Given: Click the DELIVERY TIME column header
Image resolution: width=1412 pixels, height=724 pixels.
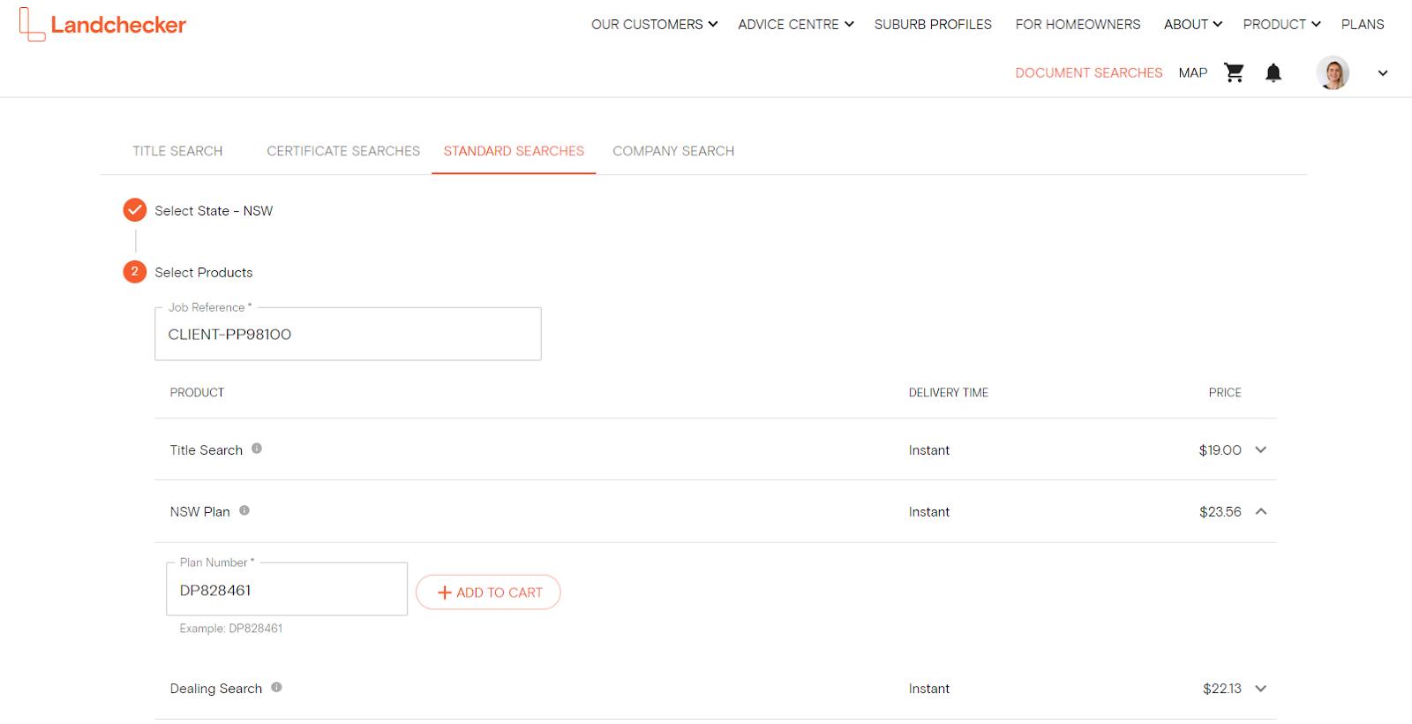Looking at the screenshot, I should [x=949, y=393].
